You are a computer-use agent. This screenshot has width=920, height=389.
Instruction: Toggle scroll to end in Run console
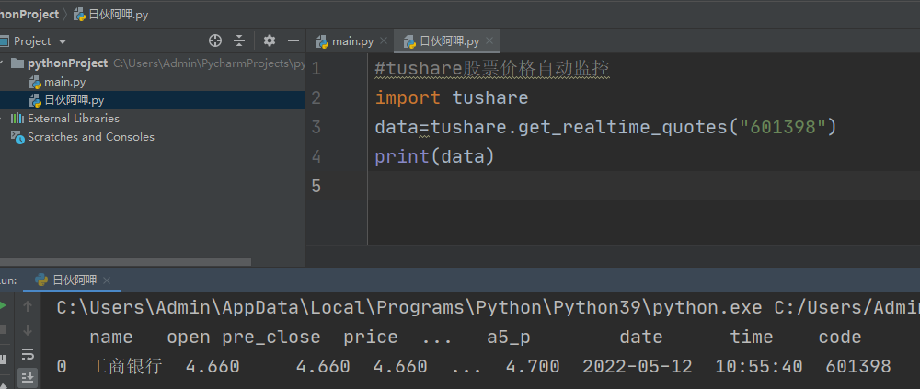tap(28, 375)
